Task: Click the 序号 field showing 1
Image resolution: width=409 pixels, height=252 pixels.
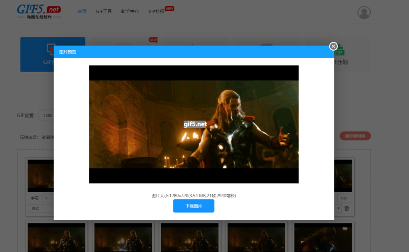Action: click(x=48, y=198)
